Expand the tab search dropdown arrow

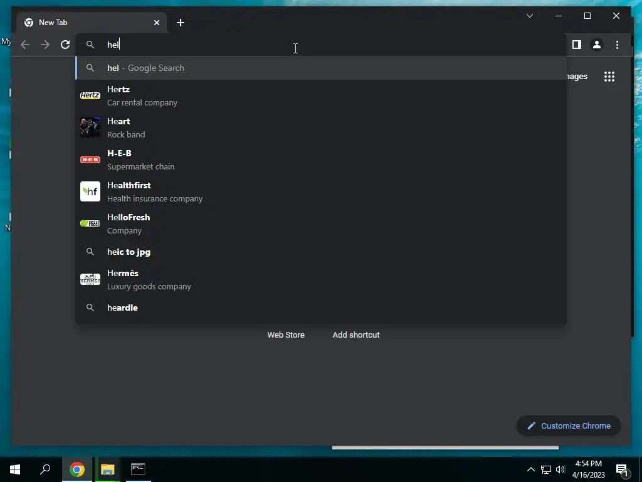529,16
